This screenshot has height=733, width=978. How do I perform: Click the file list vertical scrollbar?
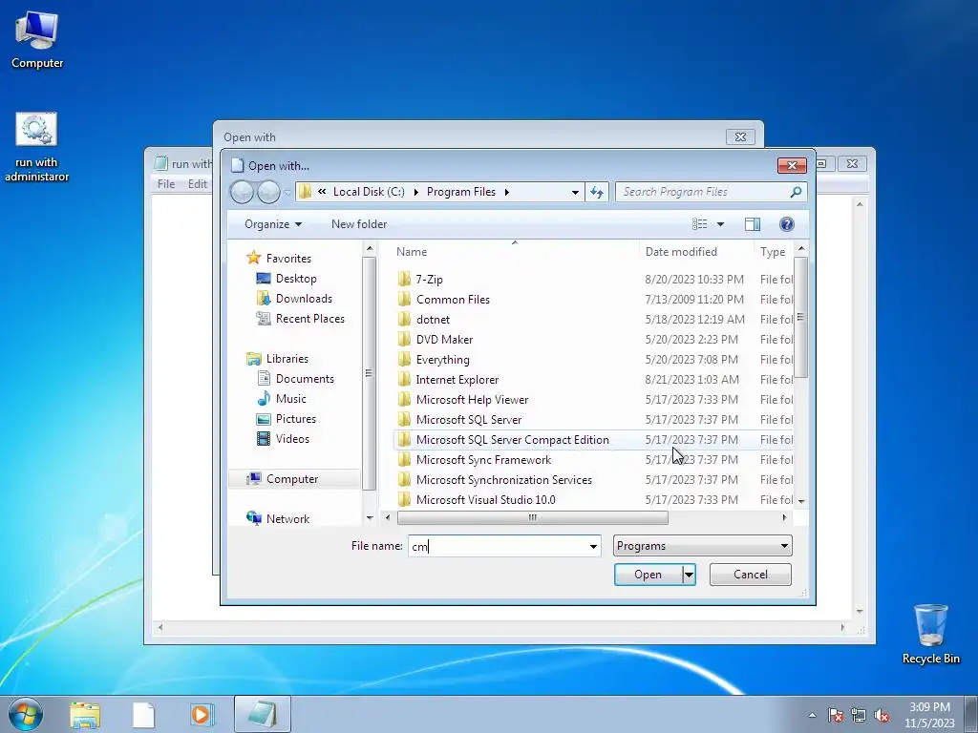[x=801, y=317]
